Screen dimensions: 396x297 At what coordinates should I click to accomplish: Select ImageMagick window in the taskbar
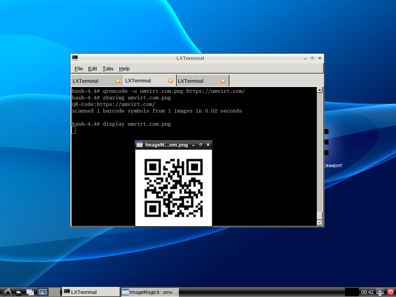coord(150,292)
